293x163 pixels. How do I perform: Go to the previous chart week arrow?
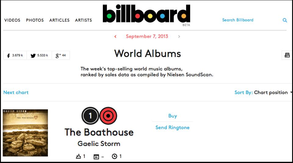(115, 36)
